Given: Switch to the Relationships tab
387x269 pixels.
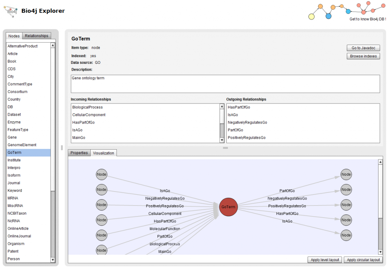Looking at the screenshot, I should 37,36.
